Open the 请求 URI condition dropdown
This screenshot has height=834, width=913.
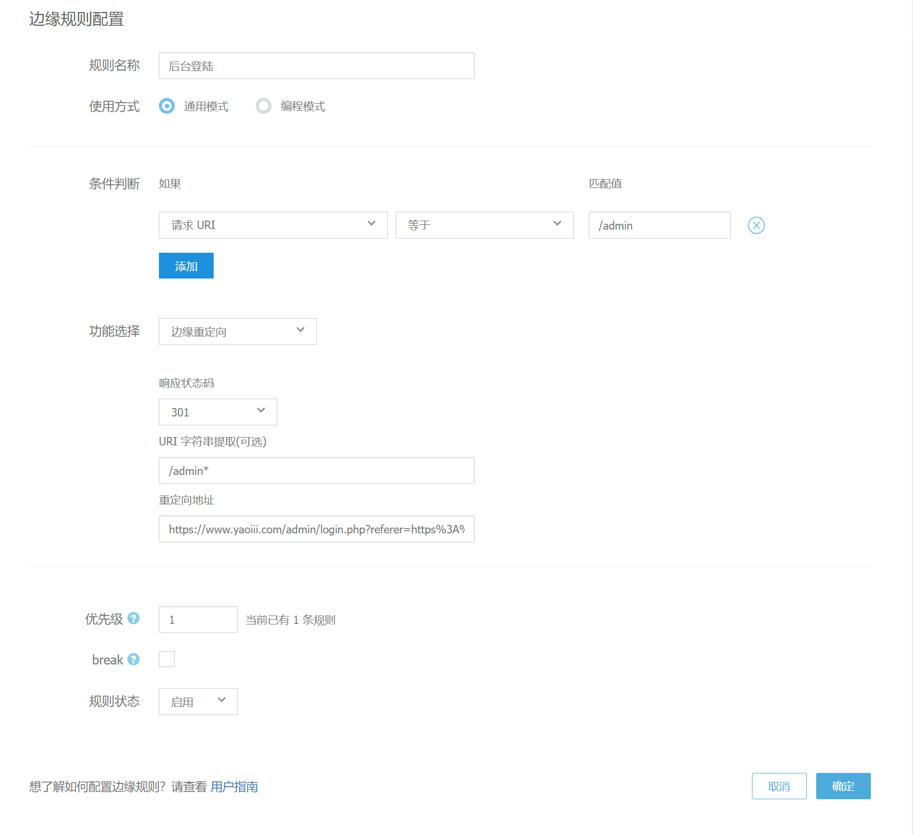[x=273, y=225]
